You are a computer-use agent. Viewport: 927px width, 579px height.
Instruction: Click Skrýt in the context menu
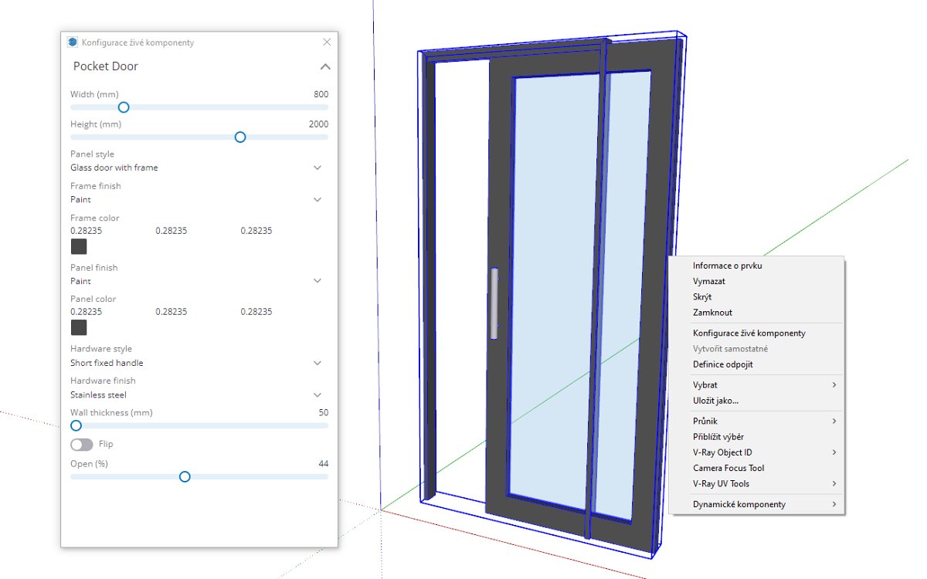[x=702, y=297]
